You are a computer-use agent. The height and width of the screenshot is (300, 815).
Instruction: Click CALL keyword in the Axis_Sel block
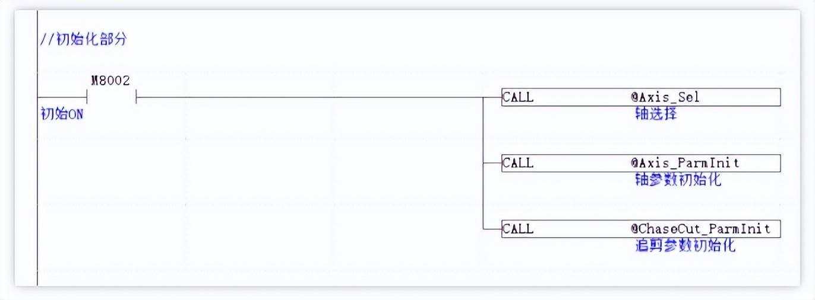pos(518,97)
